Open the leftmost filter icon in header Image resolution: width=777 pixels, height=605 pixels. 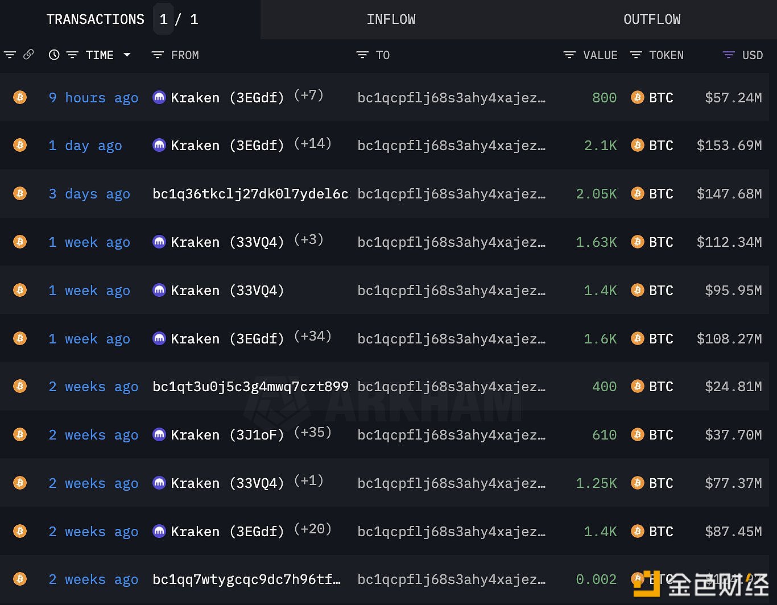pyautogui.click(x=10, y=55)
